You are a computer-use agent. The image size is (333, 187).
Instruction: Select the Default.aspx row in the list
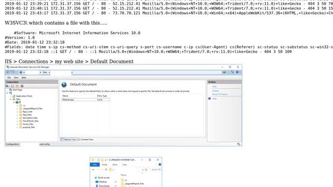point(86,100)
